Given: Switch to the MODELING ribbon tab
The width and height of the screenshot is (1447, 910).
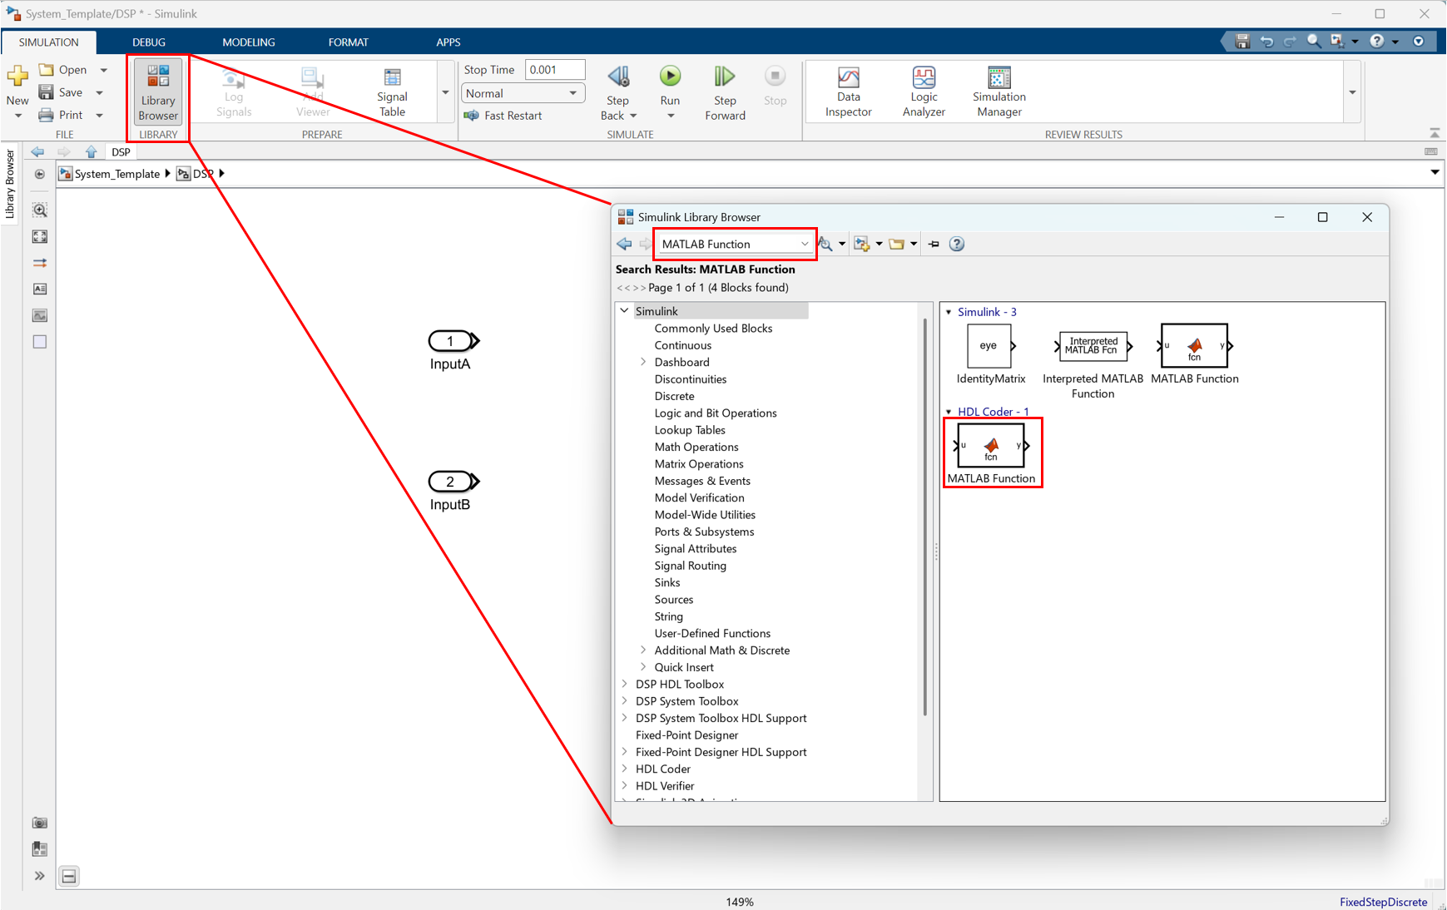Looking at the screenshot, I should coord(248,42).
